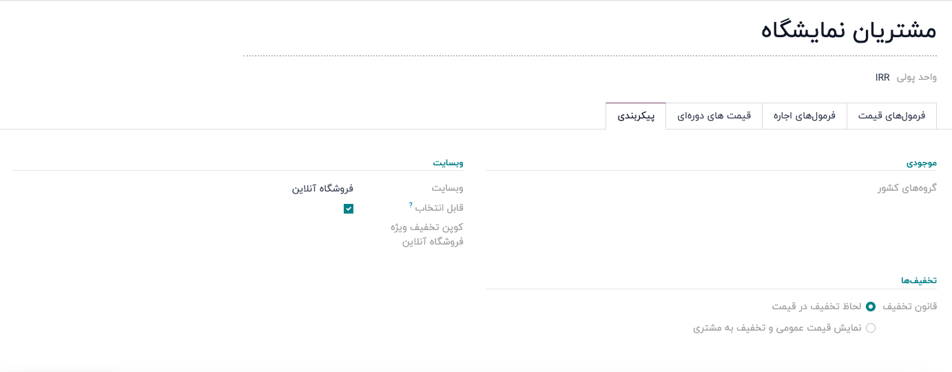Click the واحد پولی currency label
This screenshot has height=372, width=952.
coord(916,77)
